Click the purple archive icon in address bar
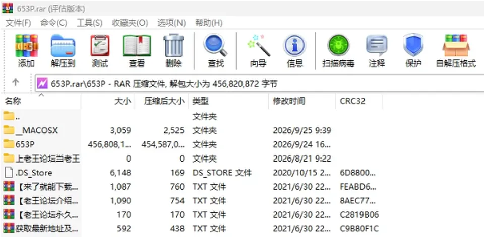The image size is (484, 237). pyautogui.click(x=42, y=83)
